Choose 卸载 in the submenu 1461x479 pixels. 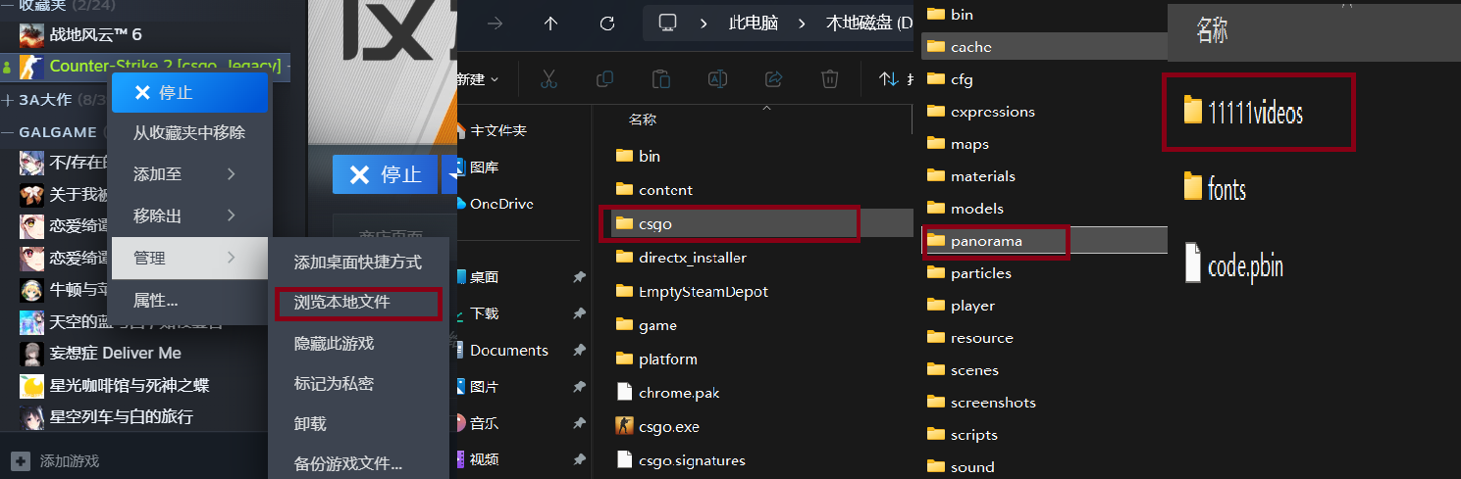358,424
